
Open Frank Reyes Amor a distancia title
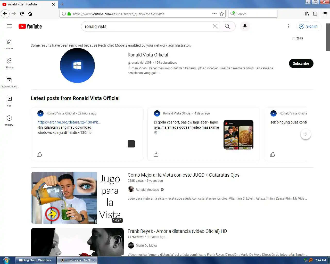[x=177, y=231]
